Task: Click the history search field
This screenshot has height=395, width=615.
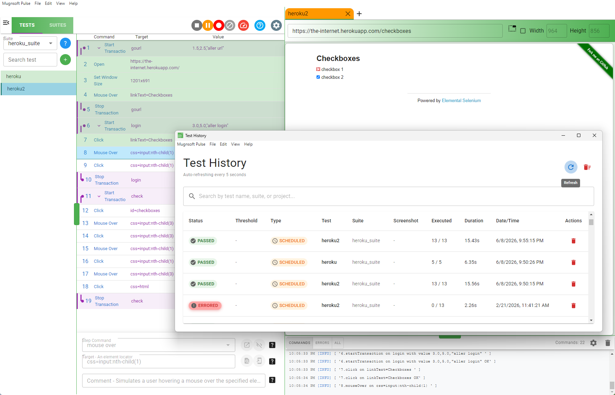Action: 388,196
